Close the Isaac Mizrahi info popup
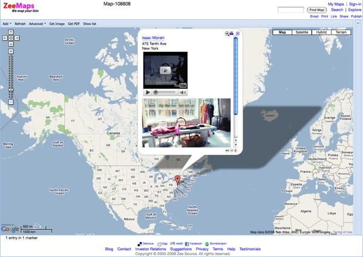The width and height of the screenshot is (363, 257). (238, 33)
